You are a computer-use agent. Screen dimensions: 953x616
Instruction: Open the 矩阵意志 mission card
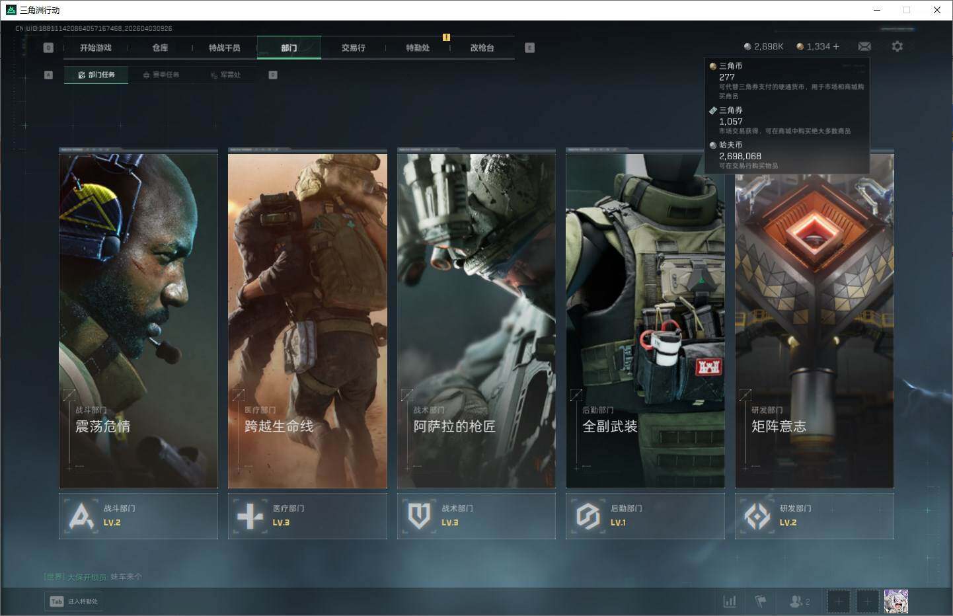point(814,317)
